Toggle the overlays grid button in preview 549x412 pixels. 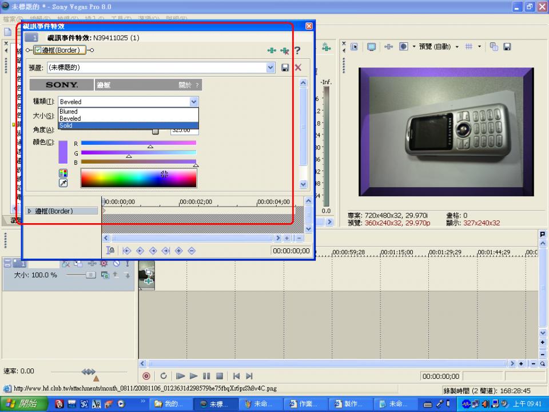468,47
